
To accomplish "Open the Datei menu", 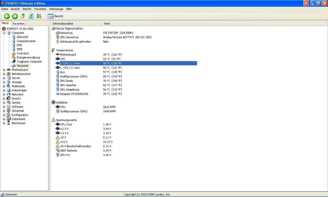I will [x=5, y=9].
